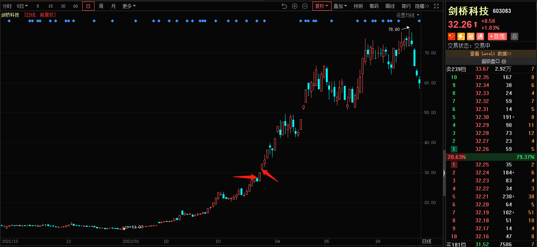Switch chart to monthly 月 period
This screenshot has width=537, height=247.
pos(113,6)
